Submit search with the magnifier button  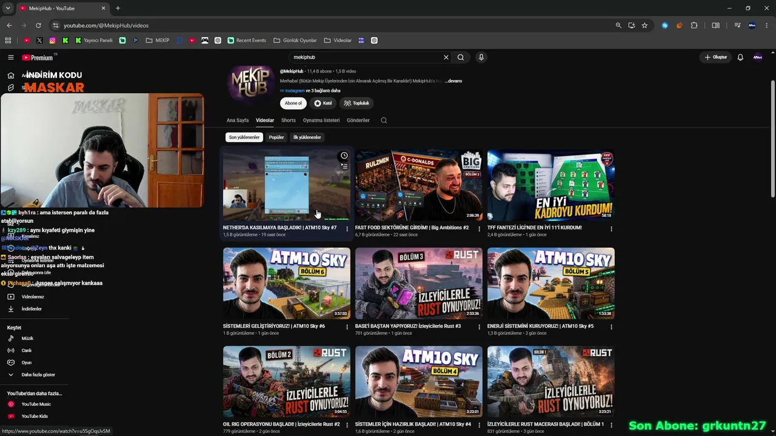[461, 58]
